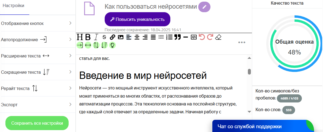323x132 pixels.
Task: Expand text with the green double-arrow icon
Action: [x=88, y=45]
